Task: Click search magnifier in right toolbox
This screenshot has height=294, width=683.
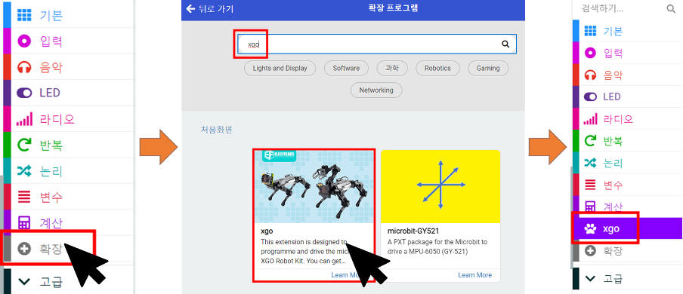Action: tap(671, 9)
